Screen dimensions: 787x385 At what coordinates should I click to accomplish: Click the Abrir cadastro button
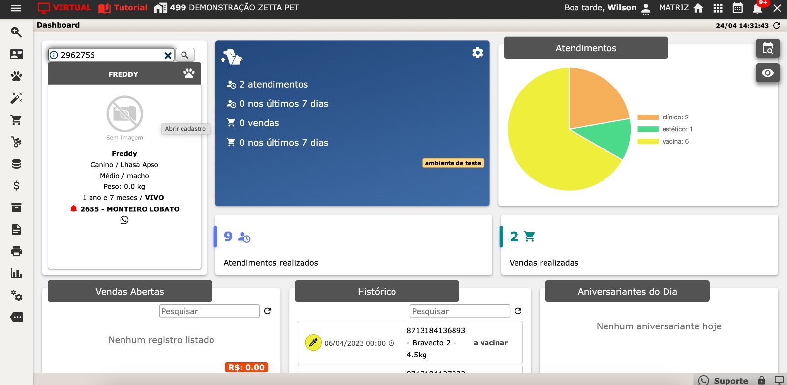(185, 129)
